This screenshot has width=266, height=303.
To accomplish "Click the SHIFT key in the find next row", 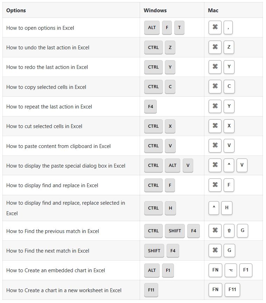I will [154, 251].
